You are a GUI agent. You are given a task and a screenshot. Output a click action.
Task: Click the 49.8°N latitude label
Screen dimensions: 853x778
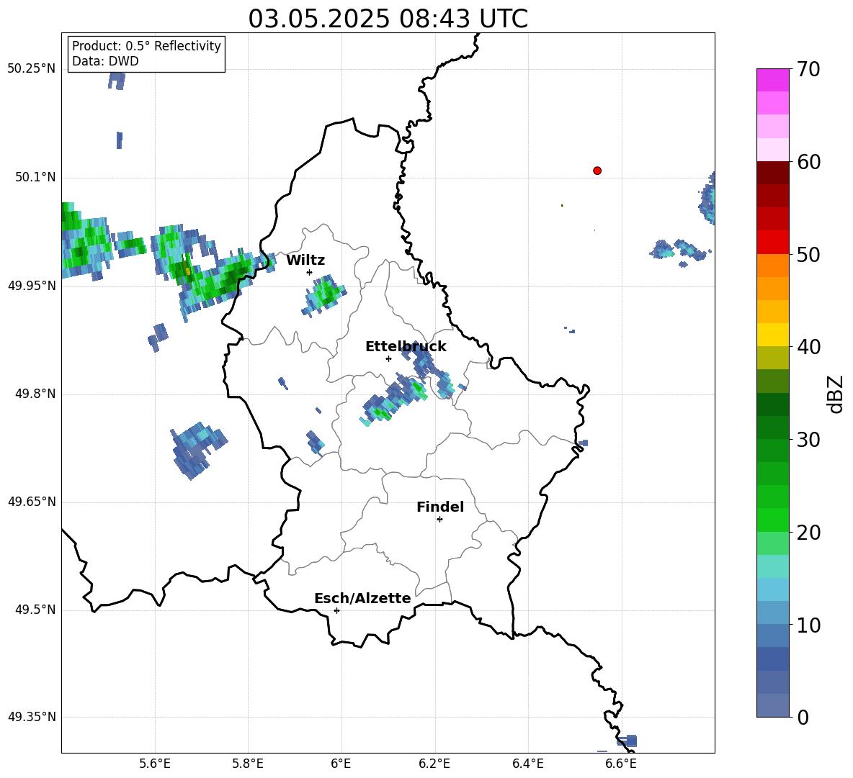35,394
